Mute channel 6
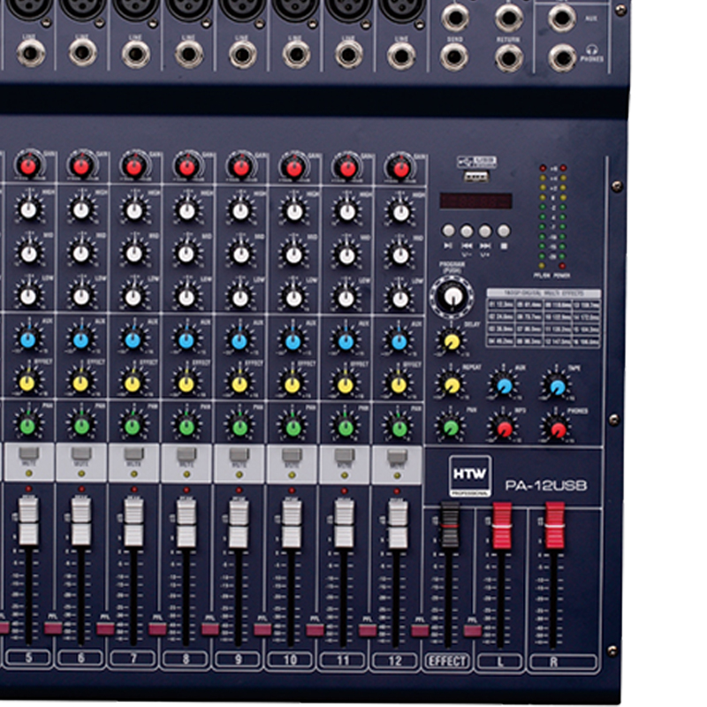This screenshot has width=707, height=707. coord(81,453)
